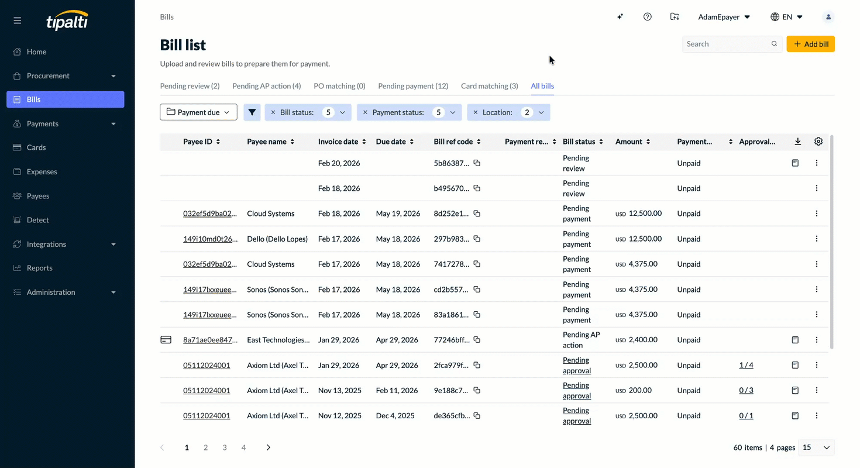
Task: Open notes icon for USD 200.00 bill
Action: pos(795,390)
